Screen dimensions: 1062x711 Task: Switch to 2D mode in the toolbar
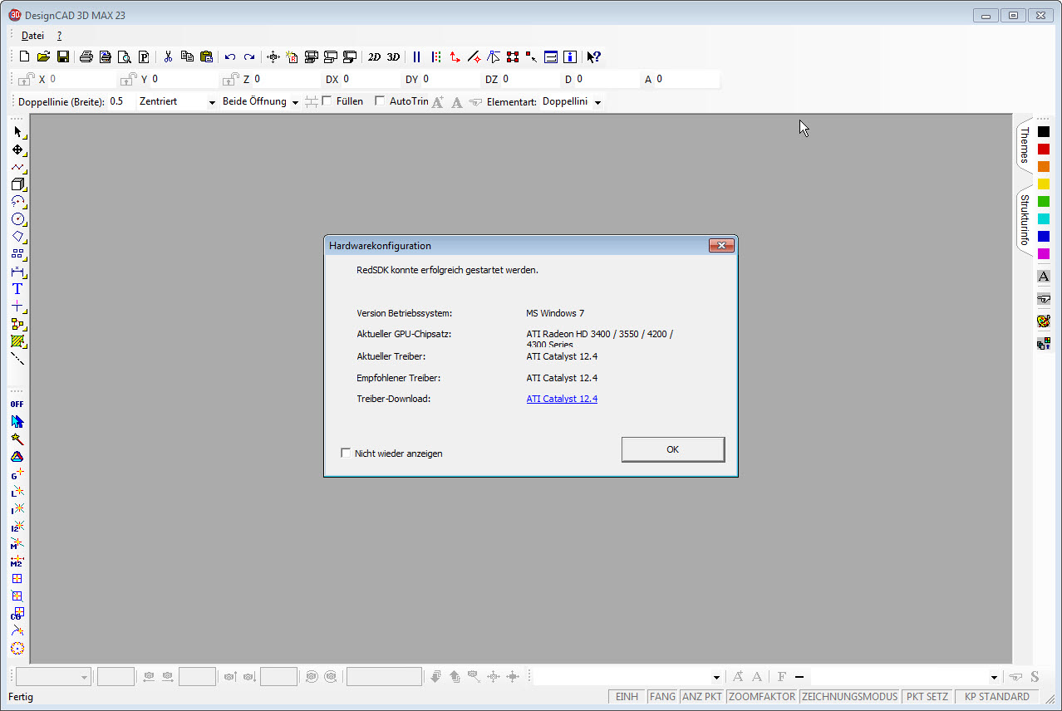tap(372, 56)
